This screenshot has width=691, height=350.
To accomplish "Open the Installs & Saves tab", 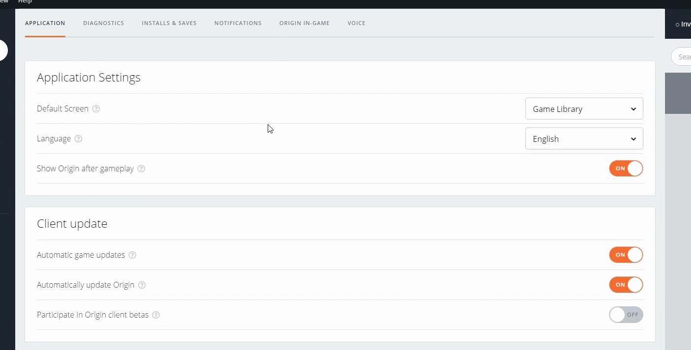I will 169,23.
